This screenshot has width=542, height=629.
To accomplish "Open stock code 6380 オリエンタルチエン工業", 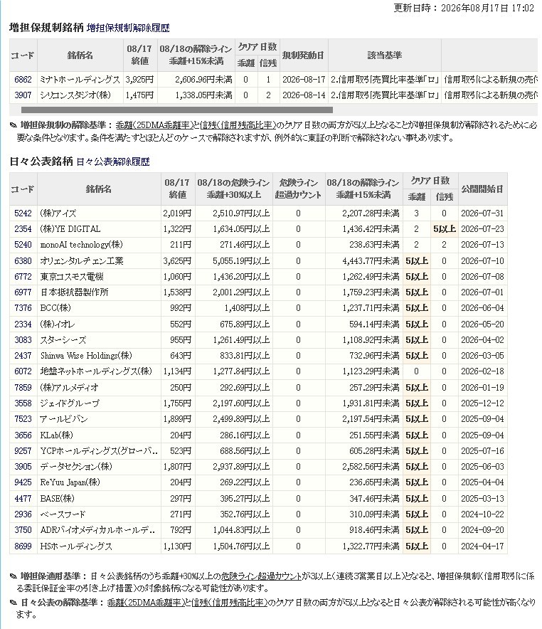I will tap(23, 260).
